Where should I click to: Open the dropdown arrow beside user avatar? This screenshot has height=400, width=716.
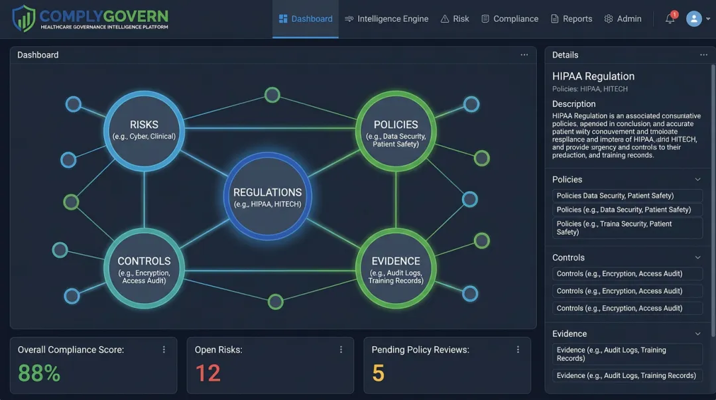pyautogui.click(x=708, y=19)
